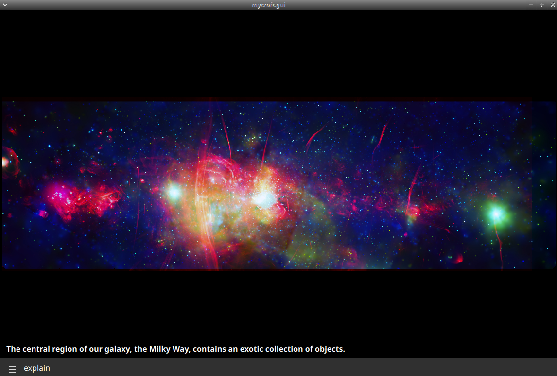Close the mycroft.gui window
The width and height of the screenshot is (557, 376).
tap(552, 5)
